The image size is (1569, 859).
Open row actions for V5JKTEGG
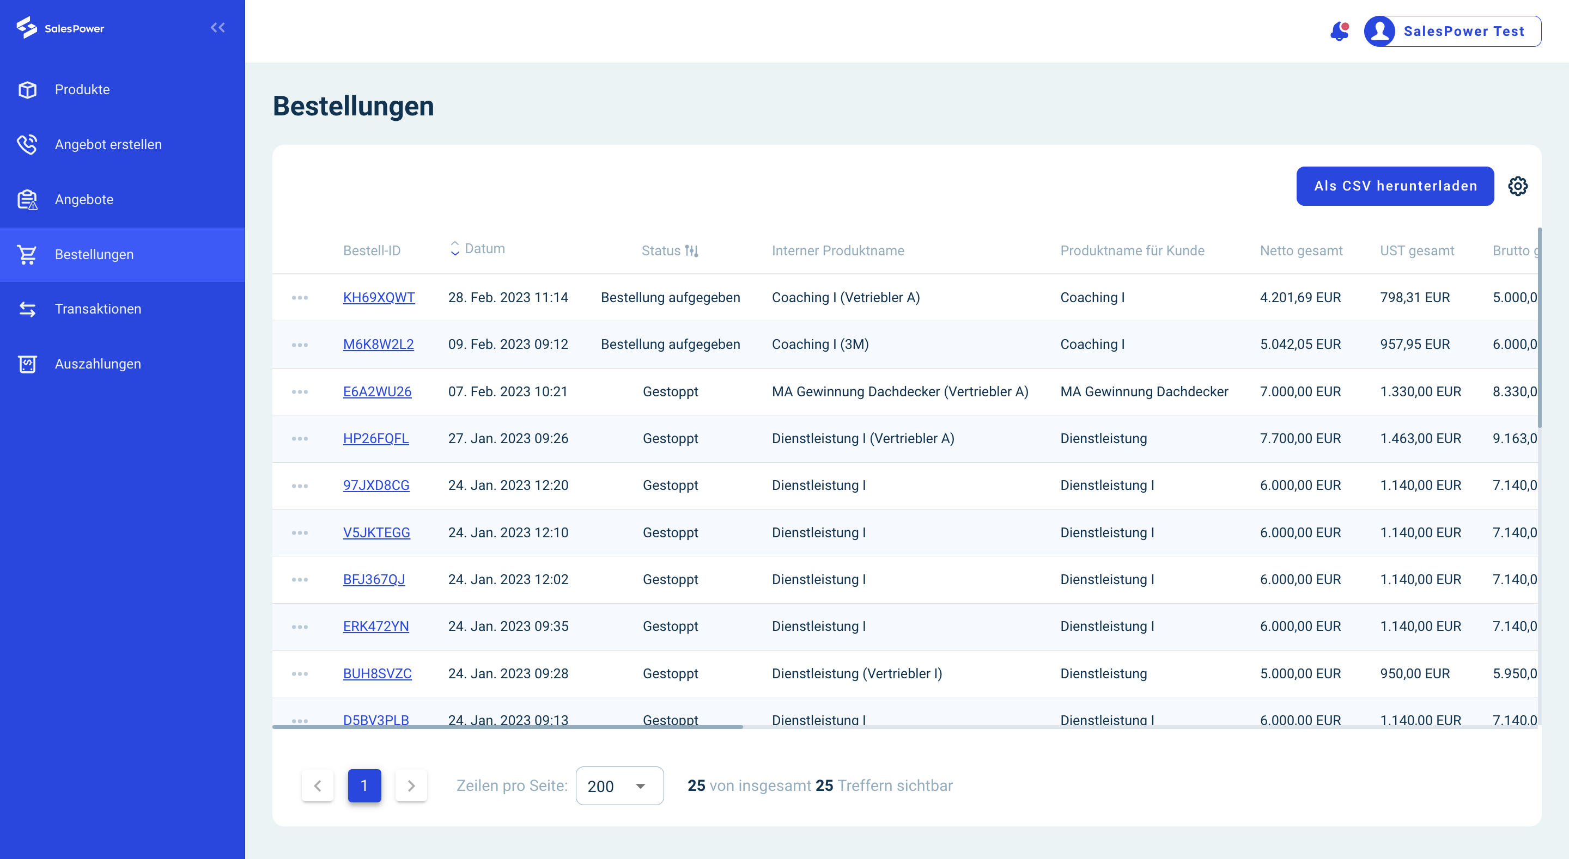(300, 533)
